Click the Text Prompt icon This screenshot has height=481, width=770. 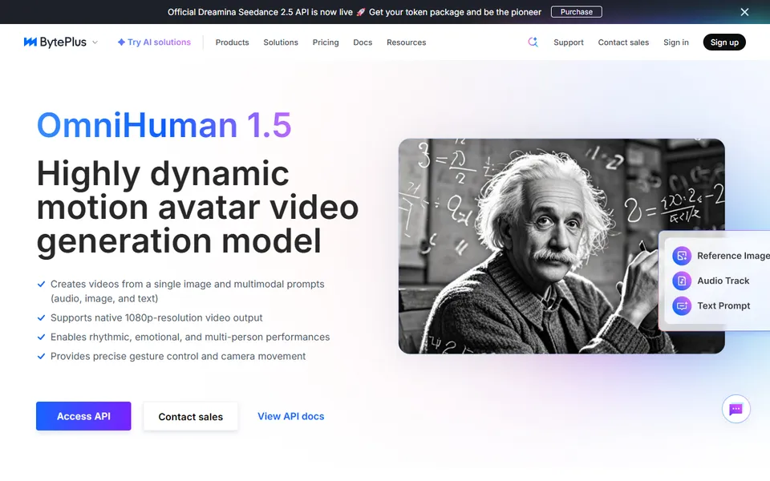pyautogui.click(x=682, y=305)
